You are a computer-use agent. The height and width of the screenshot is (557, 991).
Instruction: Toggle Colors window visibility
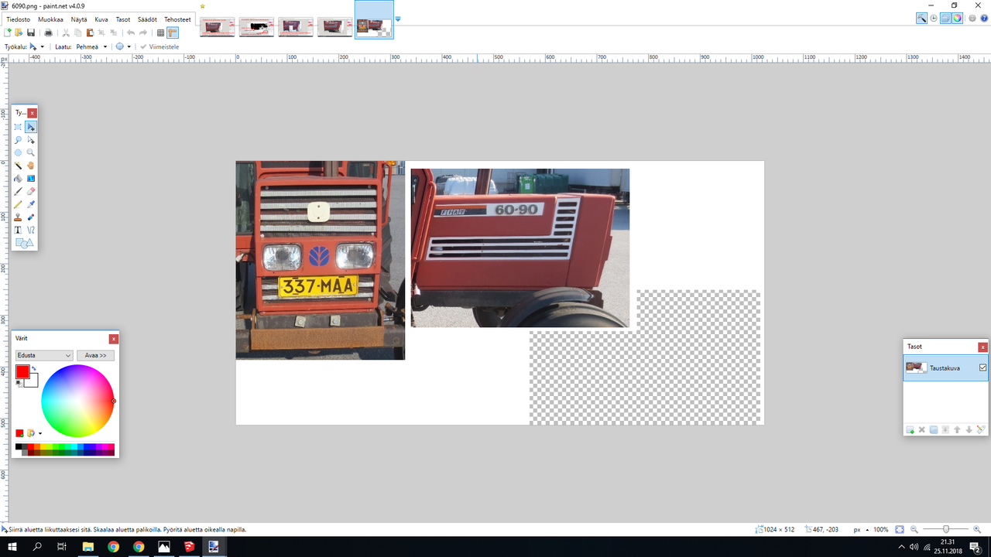[x=958, y=18]
